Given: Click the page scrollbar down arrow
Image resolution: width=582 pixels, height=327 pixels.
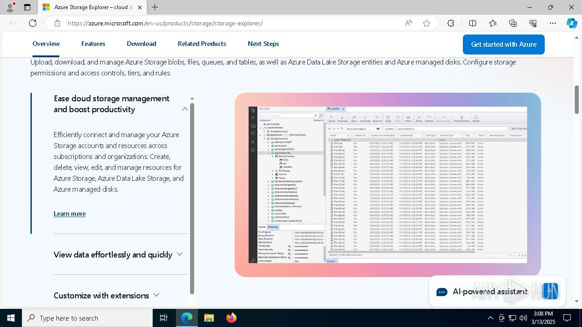Looking at the screenshot, I should click(577, 301).
